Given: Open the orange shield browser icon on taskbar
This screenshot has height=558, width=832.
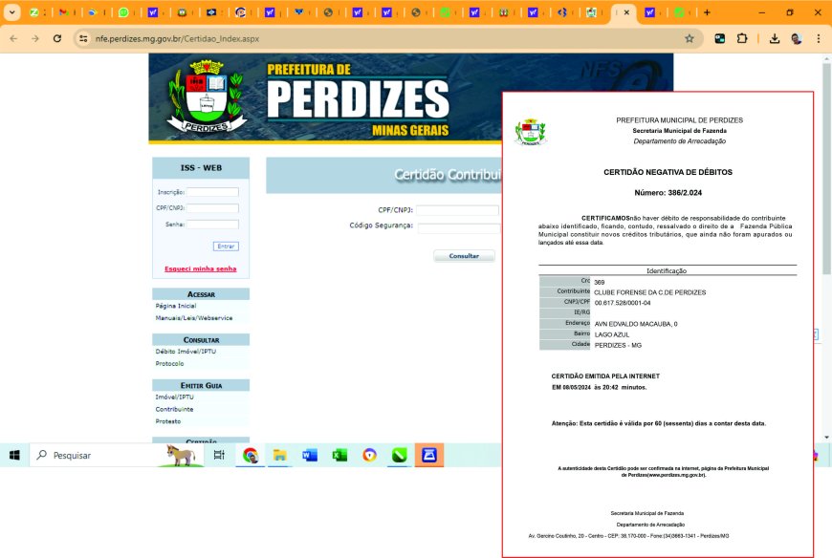Looking at the screenshot, I should (370, 455).
